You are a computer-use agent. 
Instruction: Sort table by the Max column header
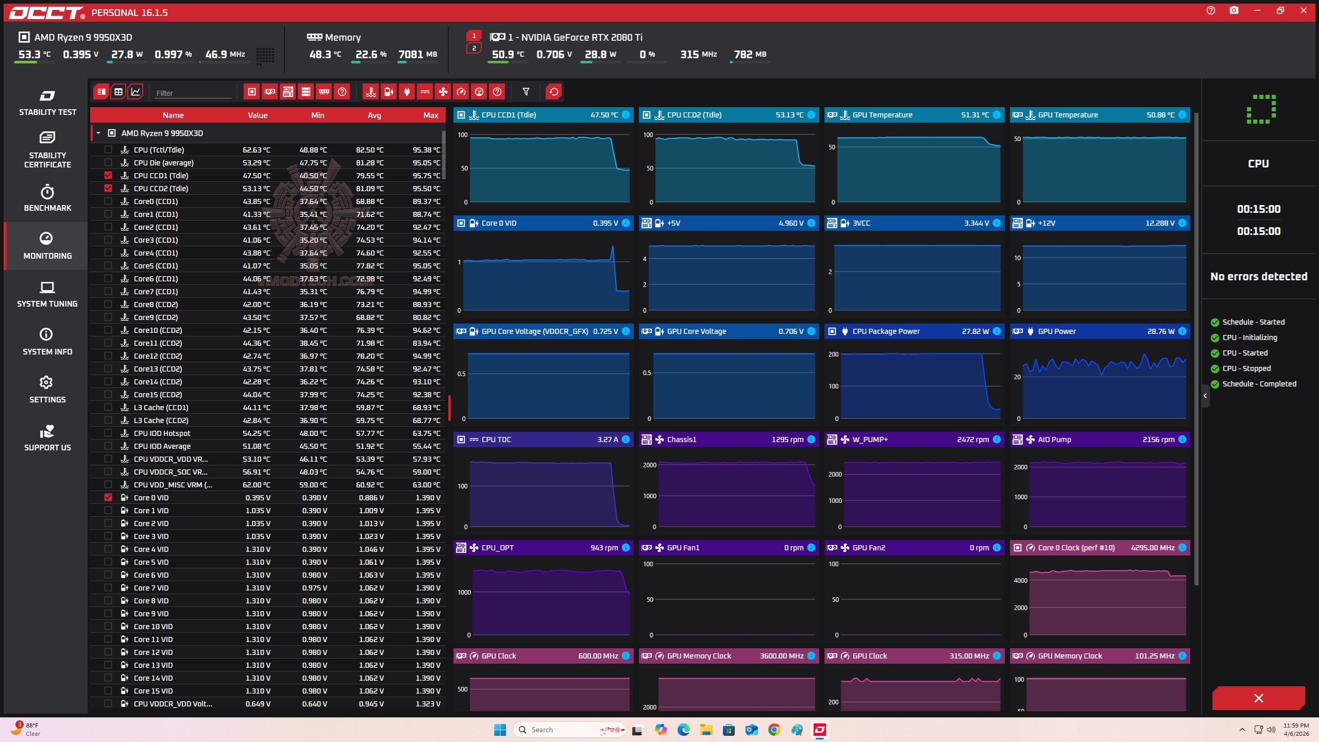430,115
